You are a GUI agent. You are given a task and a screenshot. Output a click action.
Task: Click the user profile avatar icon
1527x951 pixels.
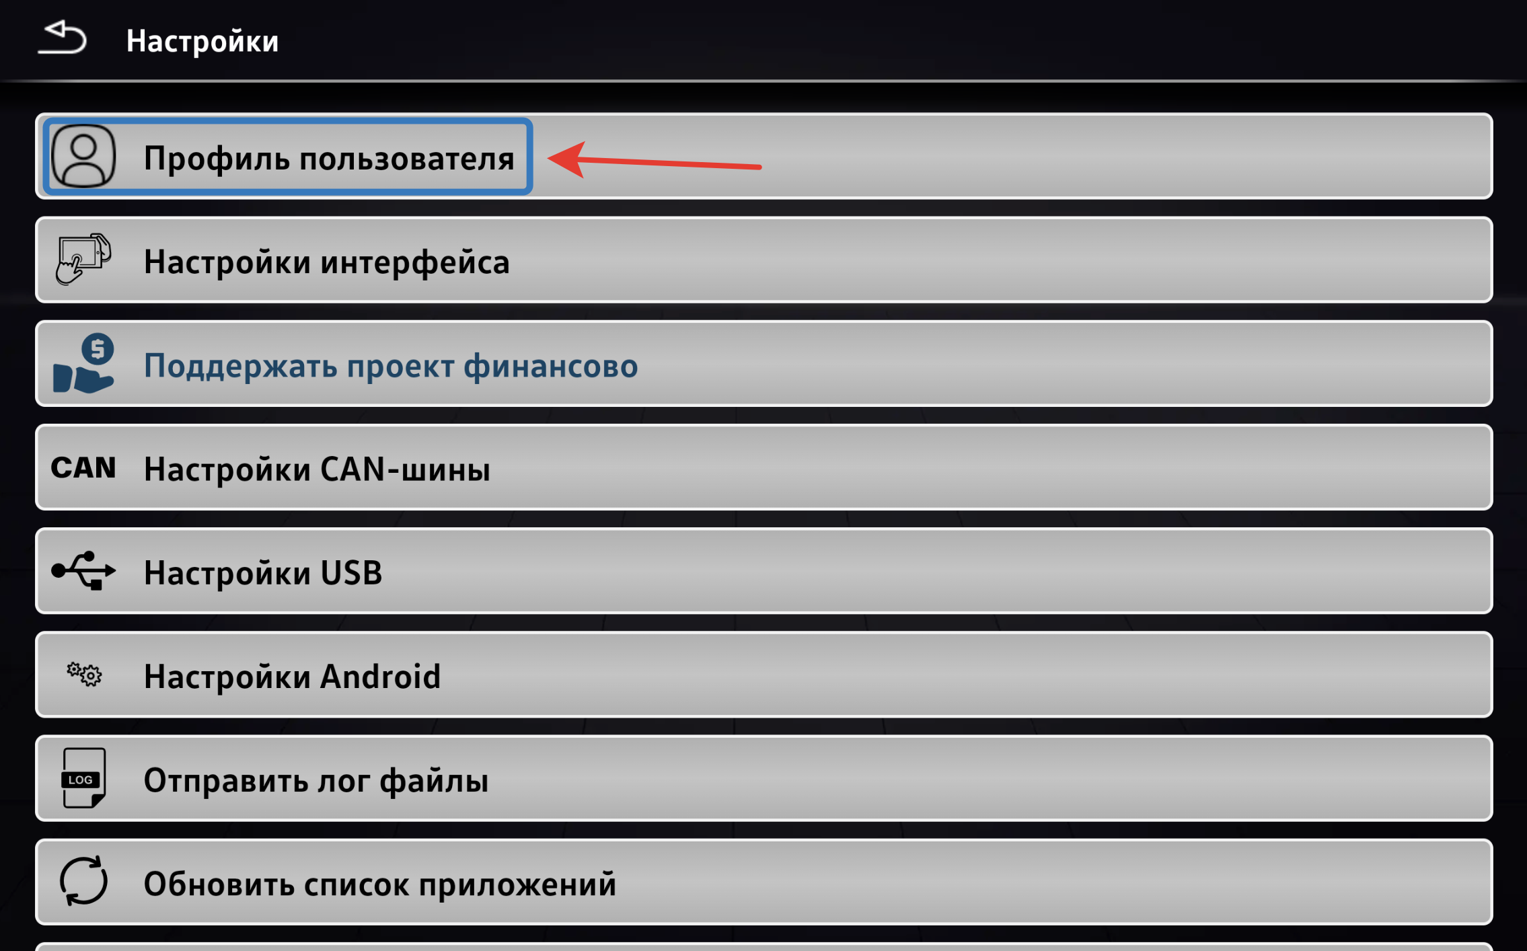84,156
